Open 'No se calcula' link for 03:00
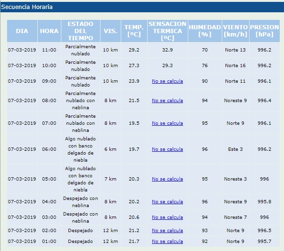The height and width of the screenshot is (251, 284). pos(167,217)
